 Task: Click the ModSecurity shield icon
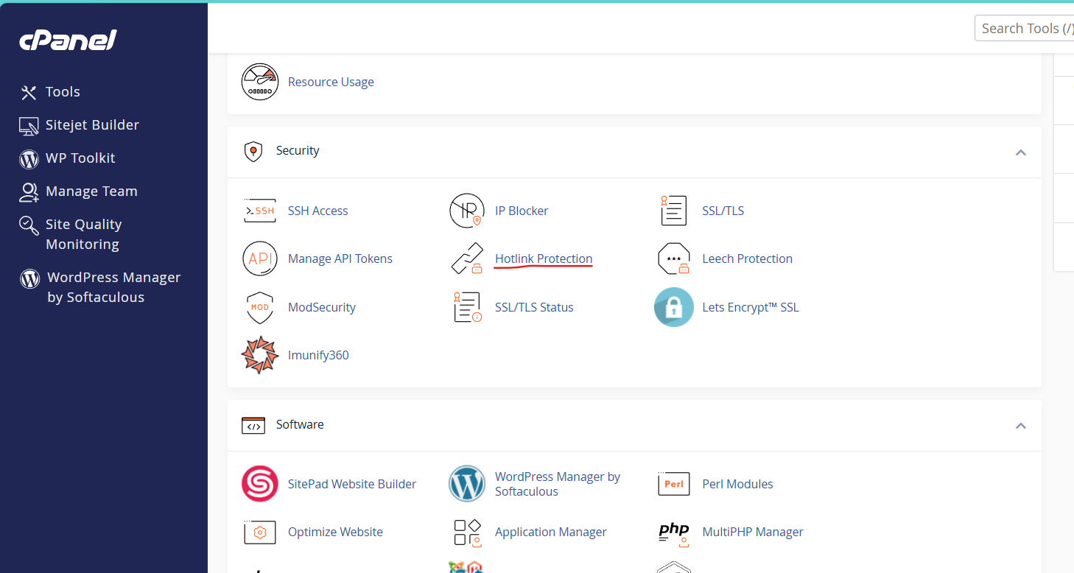(260, 307)
